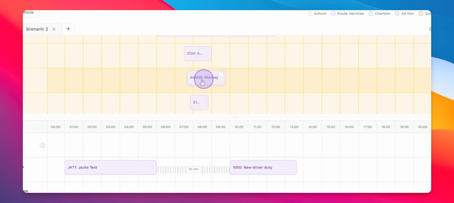Click the 14:00 time label
The width and height of the screenshot is (454, 203).
(312, 127)
